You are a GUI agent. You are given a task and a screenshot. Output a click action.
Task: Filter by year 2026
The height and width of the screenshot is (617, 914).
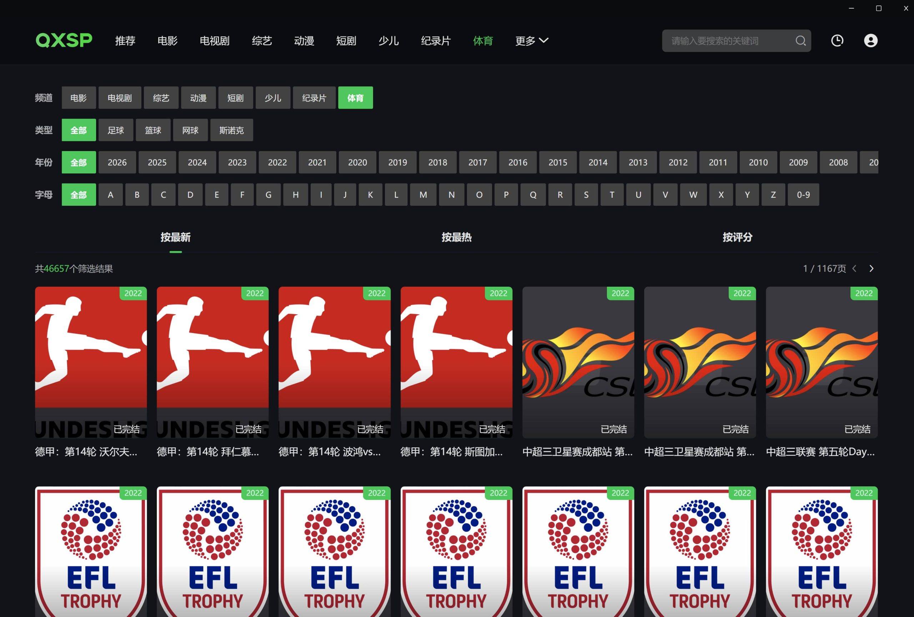point(117,162)
